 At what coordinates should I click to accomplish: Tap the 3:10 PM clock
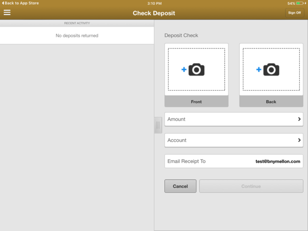coord(154,3)
